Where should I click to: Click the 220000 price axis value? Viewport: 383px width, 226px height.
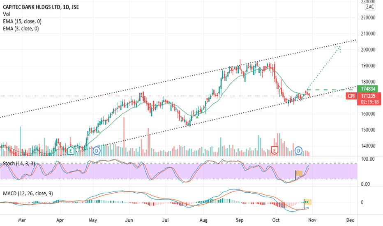(x=368, y=18)
